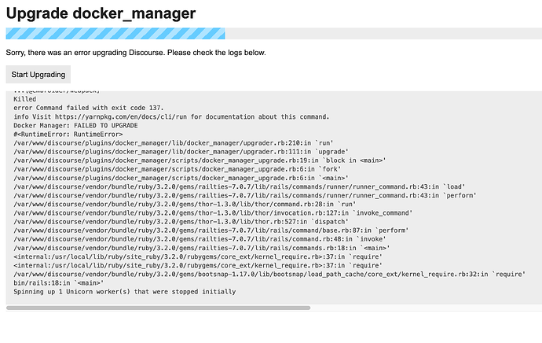Click runner_command.rb:43 'perform' trace line
Image resolution: width=542 pixels, height=343 pixels.
pos(245,195)
